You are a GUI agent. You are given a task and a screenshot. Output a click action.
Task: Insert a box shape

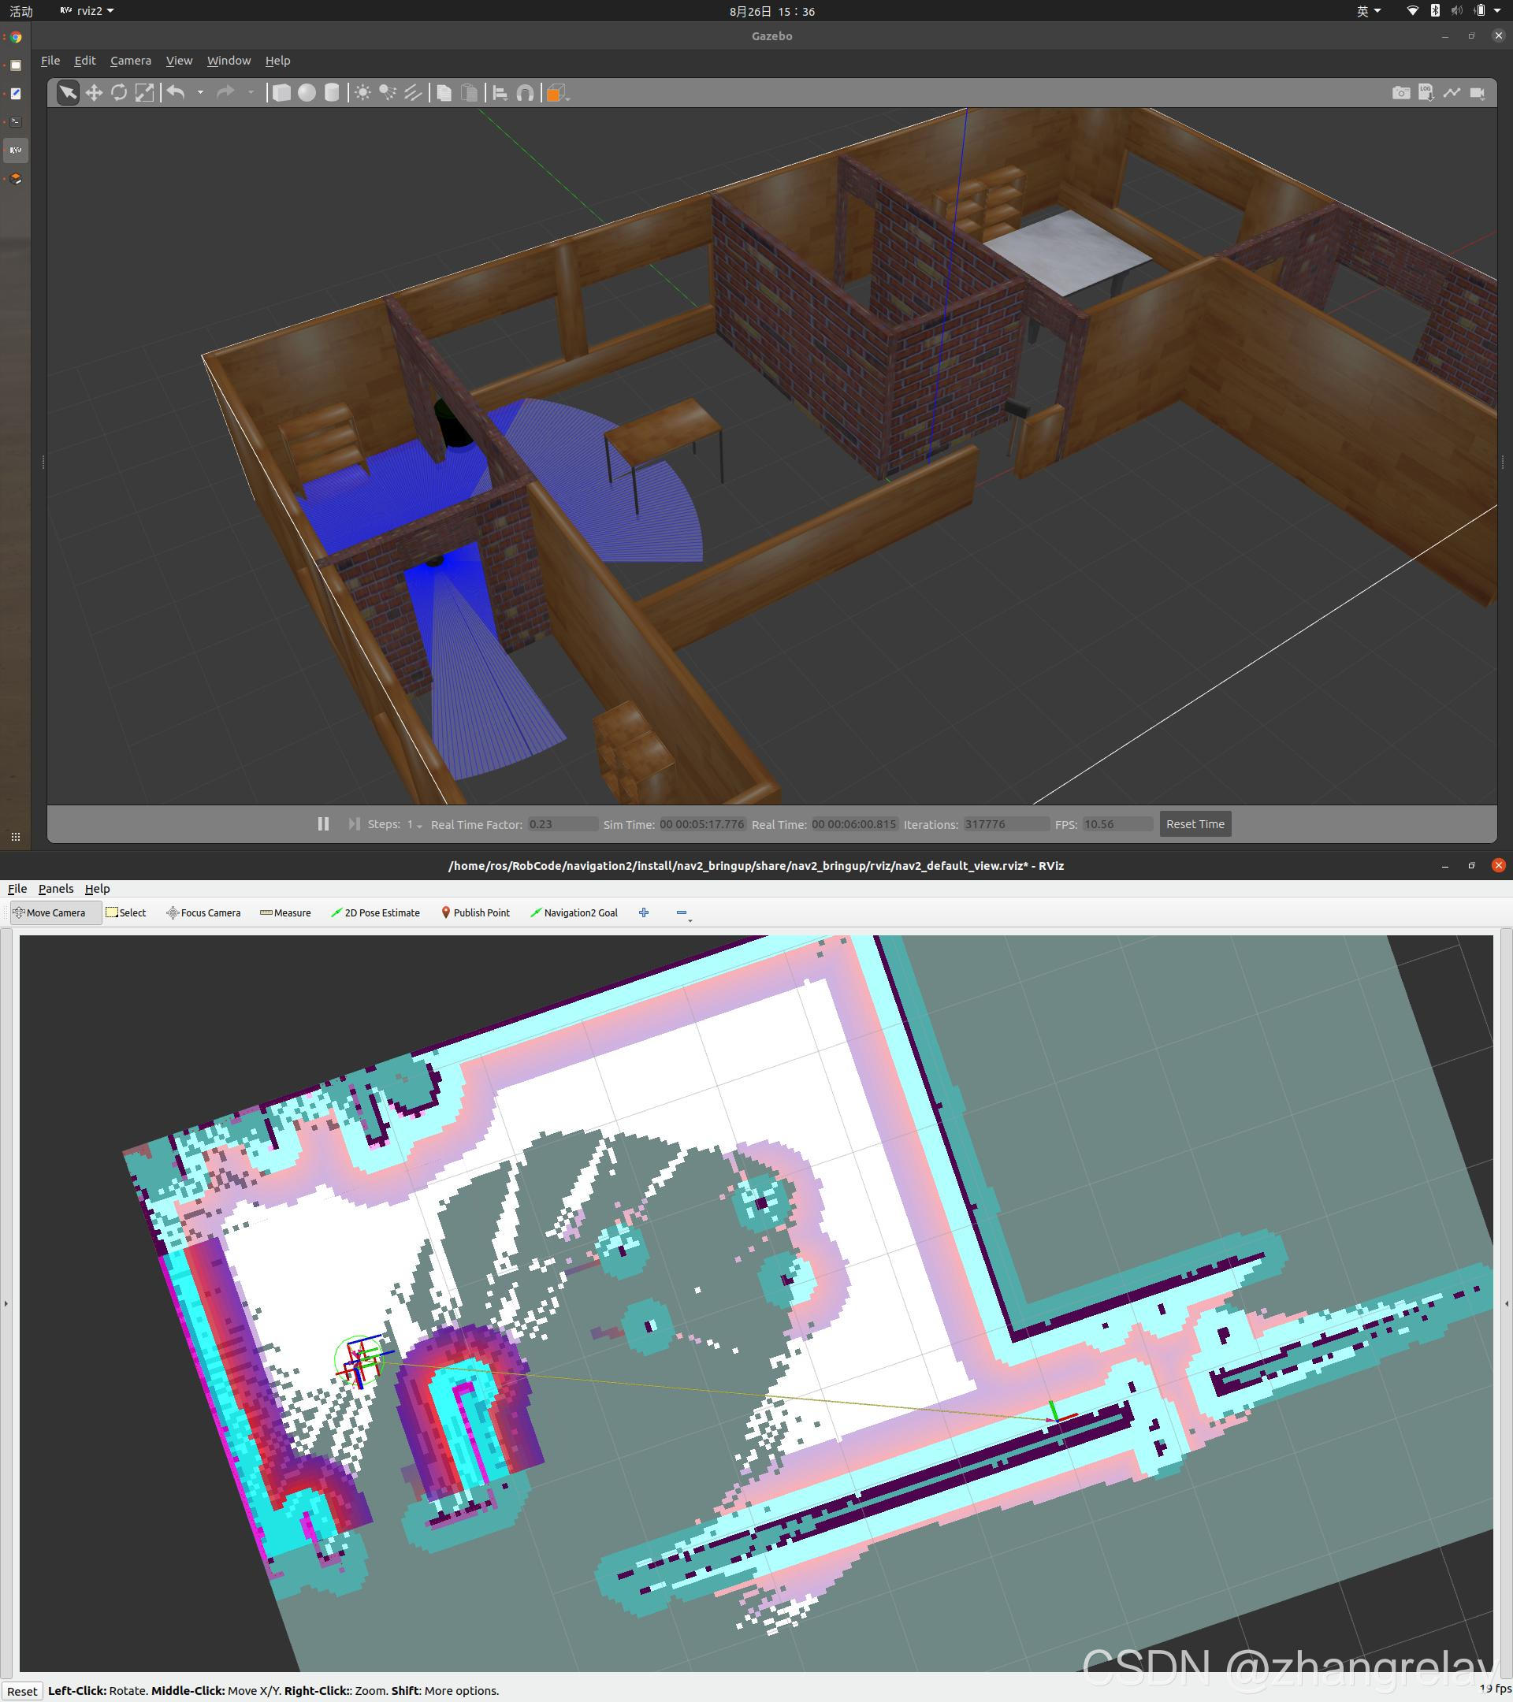click(281, 92)
